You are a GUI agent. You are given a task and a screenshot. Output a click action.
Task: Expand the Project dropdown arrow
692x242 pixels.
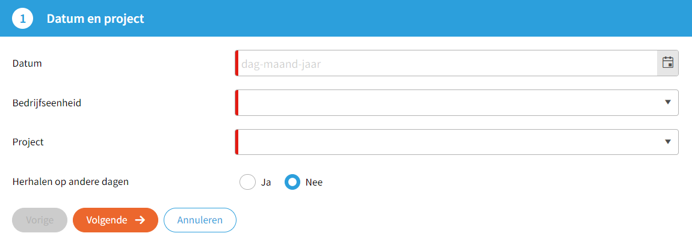(667, 142)
